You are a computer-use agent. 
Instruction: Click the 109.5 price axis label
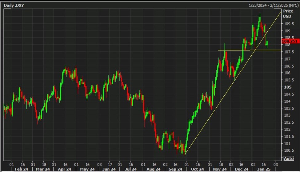pos(288,24)
